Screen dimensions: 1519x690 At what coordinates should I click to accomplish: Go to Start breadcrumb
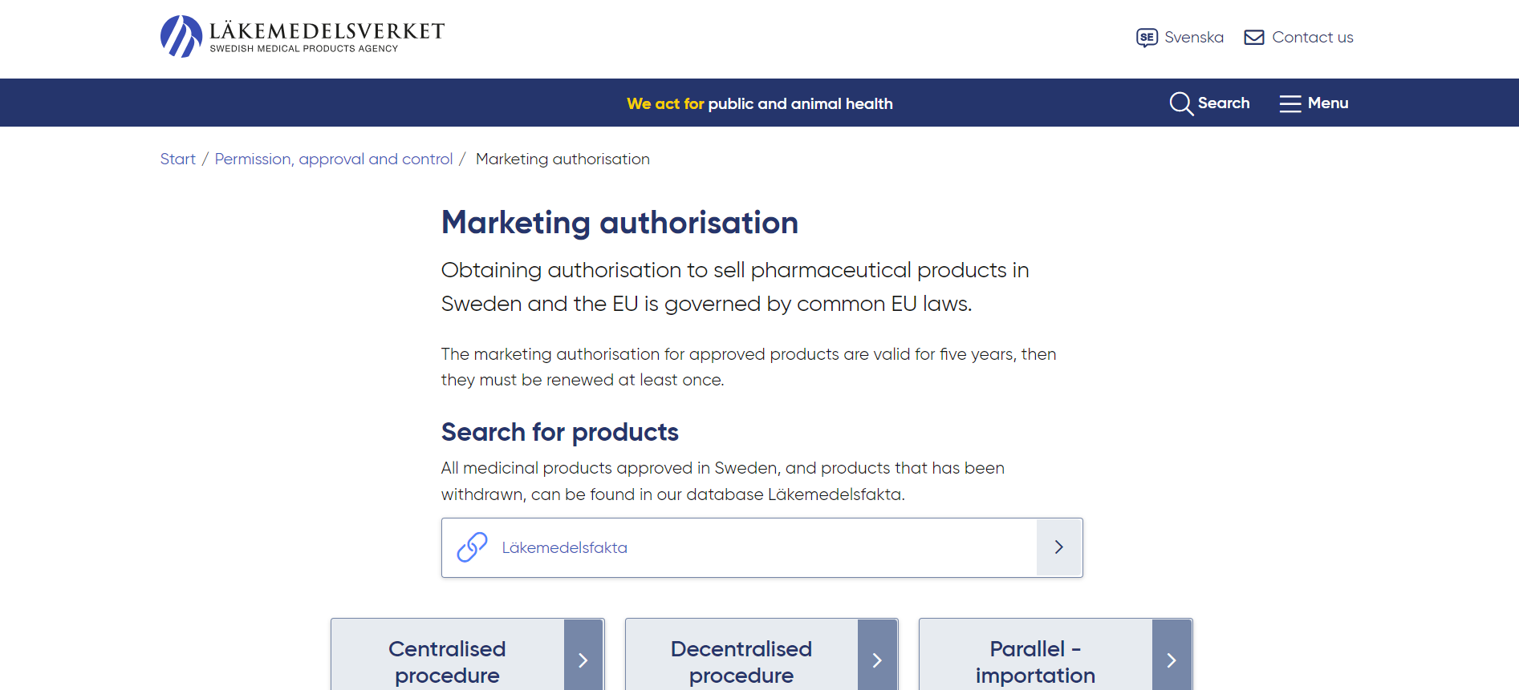pos(177,159)
